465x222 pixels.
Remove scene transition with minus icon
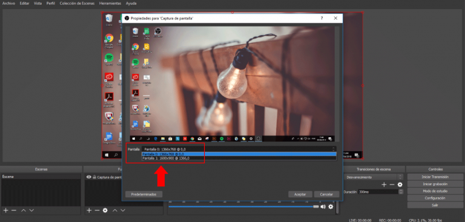pyautogui.click(x=392, y=184)
